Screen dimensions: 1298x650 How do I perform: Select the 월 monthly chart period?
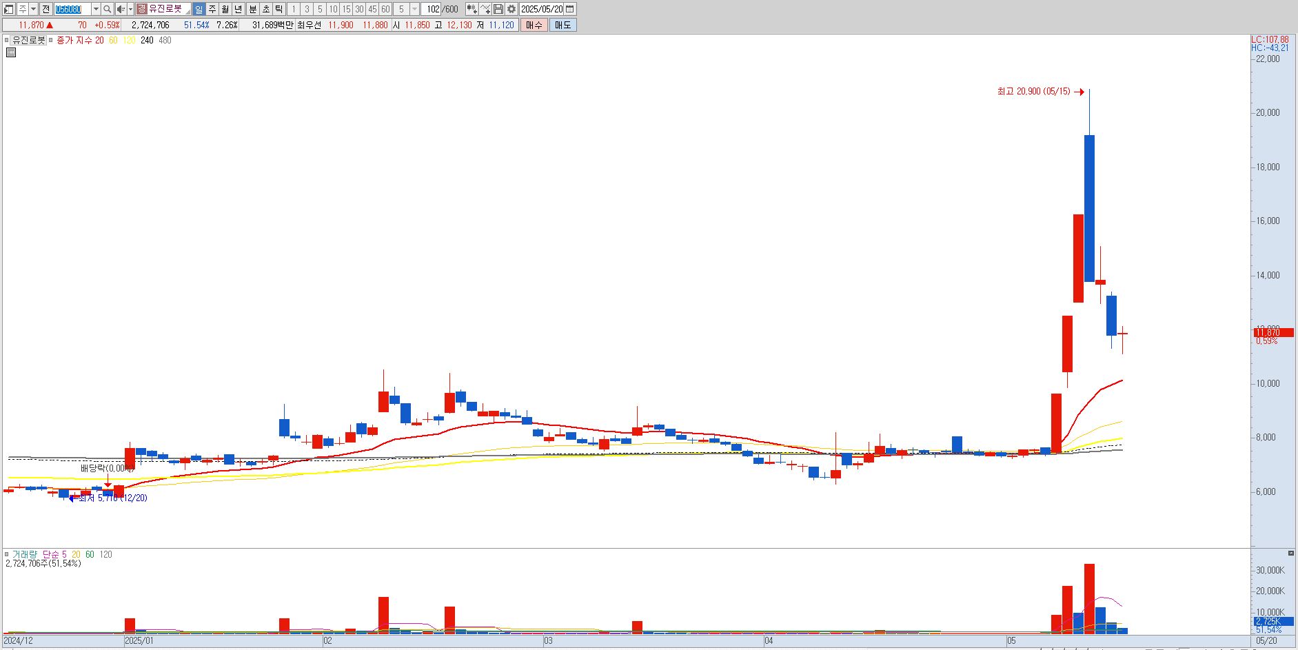[x=225, y=9]
